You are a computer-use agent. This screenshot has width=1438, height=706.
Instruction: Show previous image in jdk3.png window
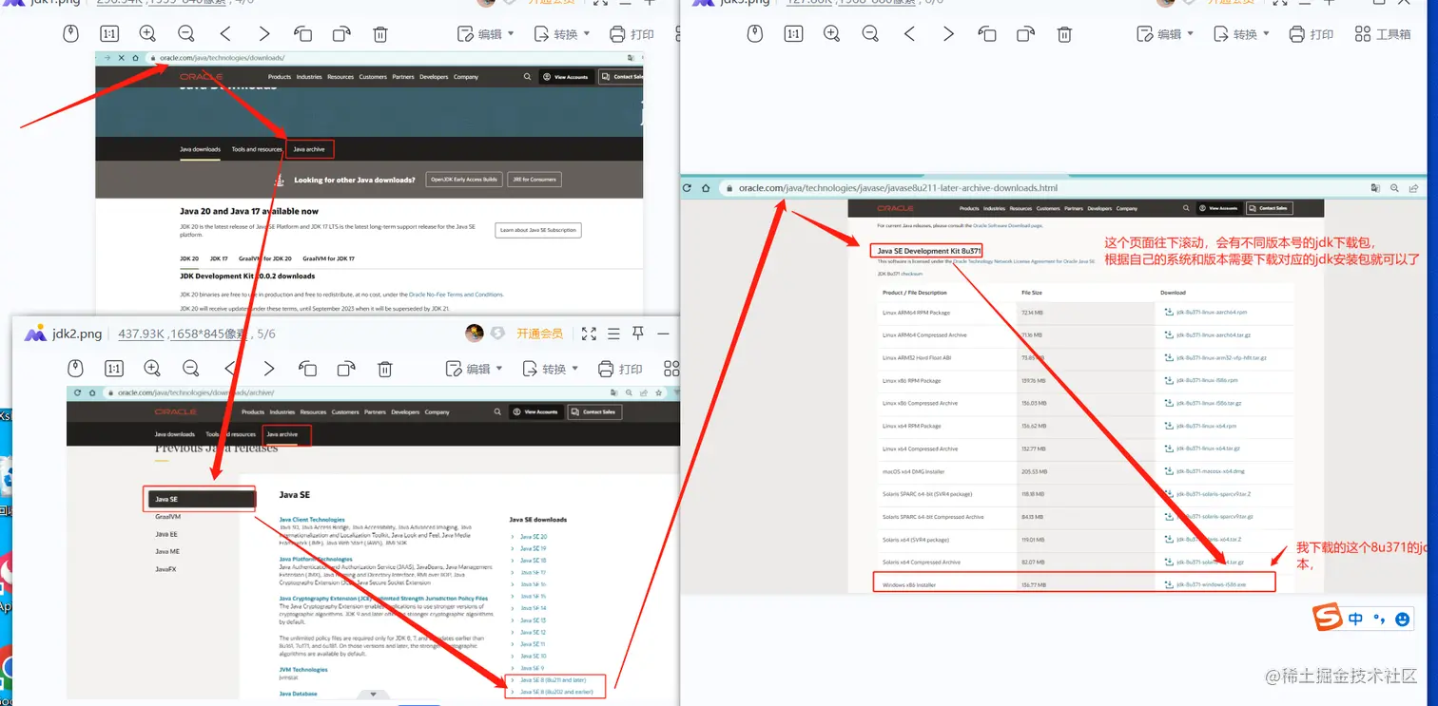[x=909, y=34]
